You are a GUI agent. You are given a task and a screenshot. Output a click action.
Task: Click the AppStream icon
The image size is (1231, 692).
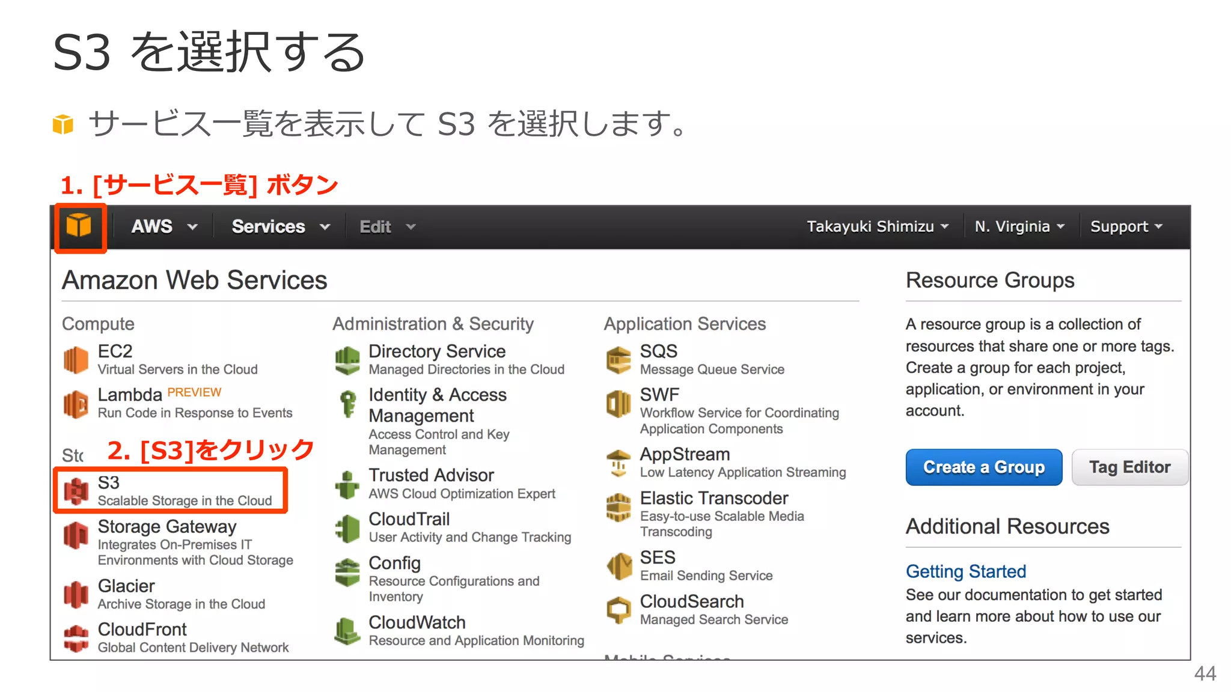[619, 463]
